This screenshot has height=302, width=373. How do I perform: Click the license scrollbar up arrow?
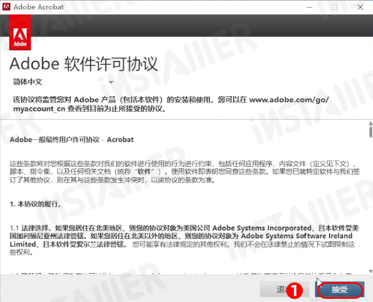tap(371, 123)
